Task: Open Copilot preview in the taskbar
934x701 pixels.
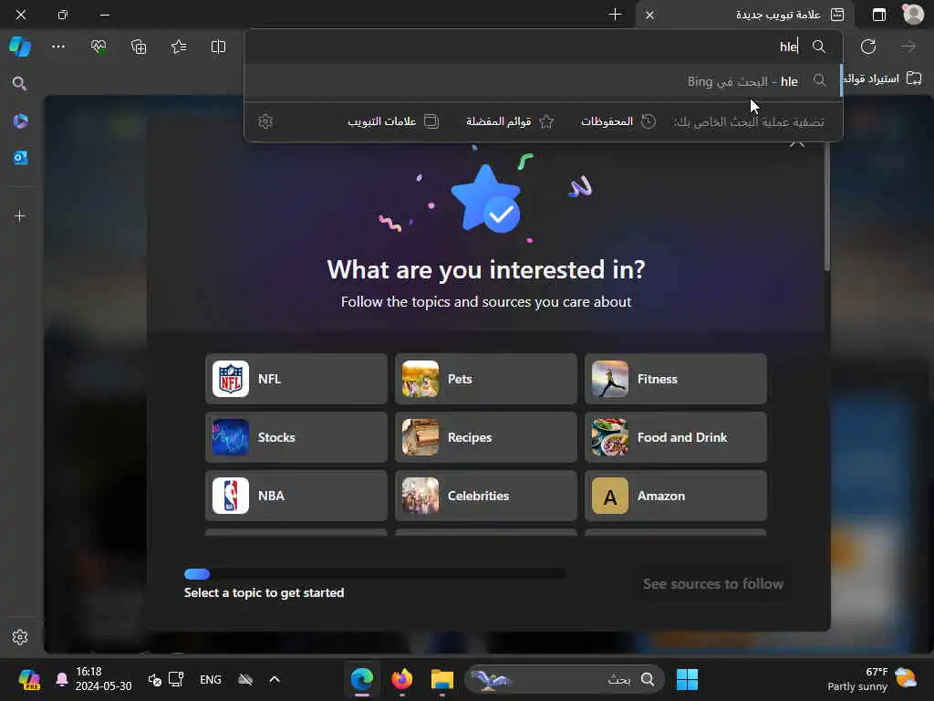Action: (28, 679)
